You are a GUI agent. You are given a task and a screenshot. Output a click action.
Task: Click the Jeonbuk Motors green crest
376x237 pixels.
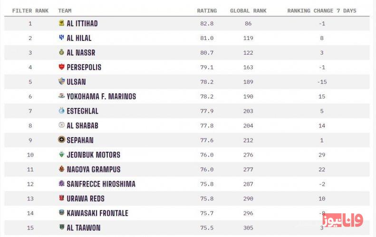click(61, 155)
